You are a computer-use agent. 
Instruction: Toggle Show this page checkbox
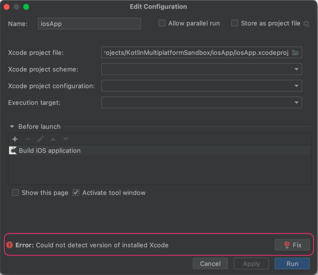coord(16,192)
